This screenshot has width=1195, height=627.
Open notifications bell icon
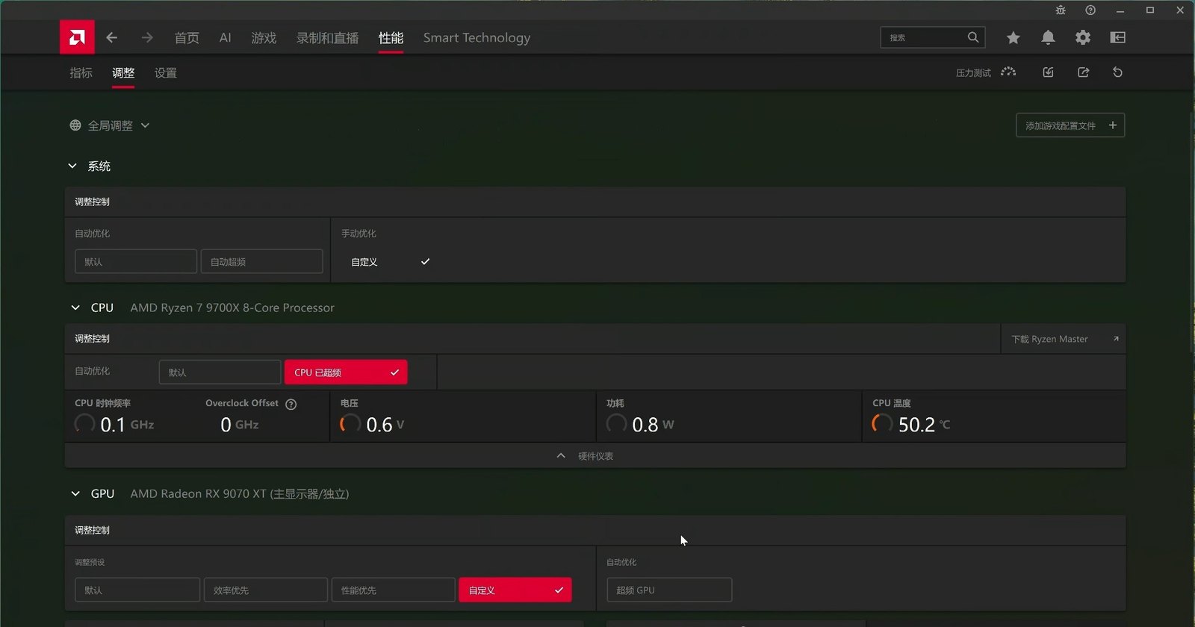click(x=1048, y=37)
